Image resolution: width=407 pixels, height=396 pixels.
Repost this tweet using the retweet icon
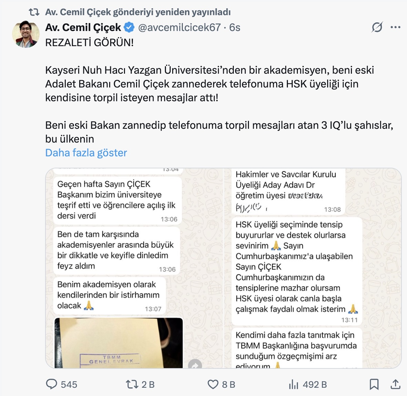(x=132, y=384)
